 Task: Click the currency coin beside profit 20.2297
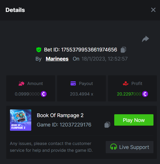[145, 94]
